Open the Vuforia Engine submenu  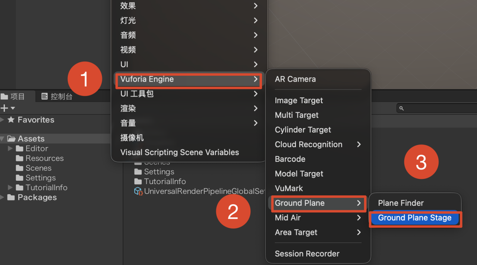[x=189, y=79]
